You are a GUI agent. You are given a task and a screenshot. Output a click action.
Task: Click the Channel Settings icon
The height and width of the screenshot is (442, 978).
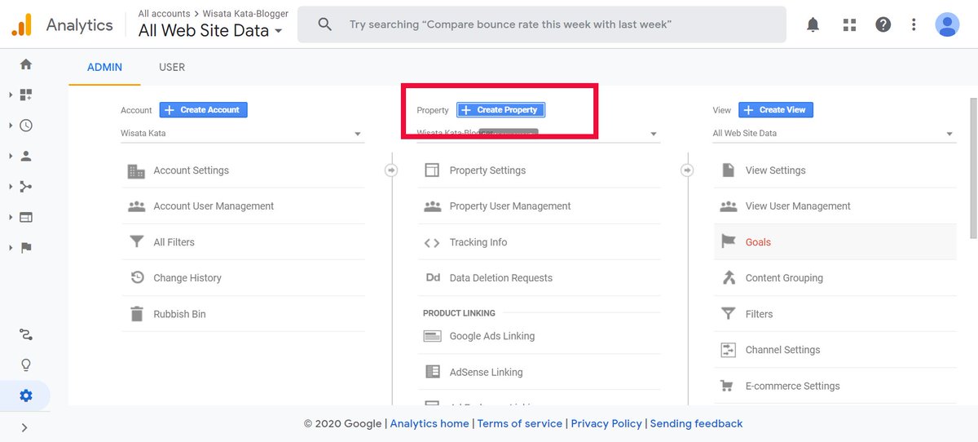click(728, 350)
